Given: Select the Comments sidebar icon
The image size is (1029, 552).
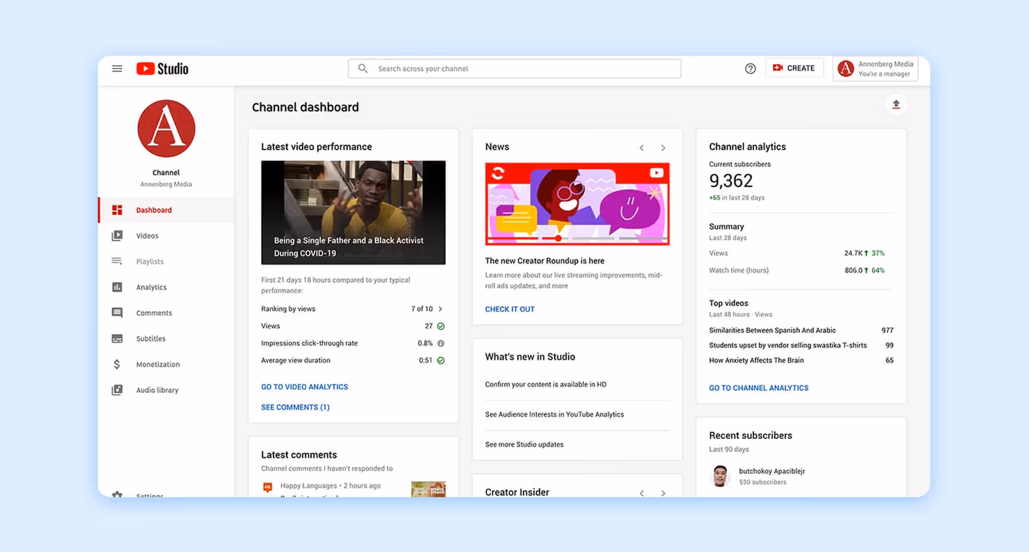Looking at the screenshot, I should (x=117, y=313).
